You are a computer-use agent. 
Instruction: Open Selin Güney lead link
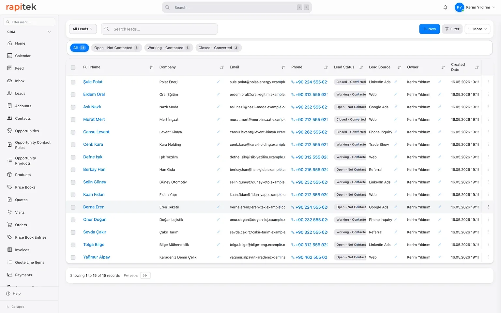tap(95, 182)
